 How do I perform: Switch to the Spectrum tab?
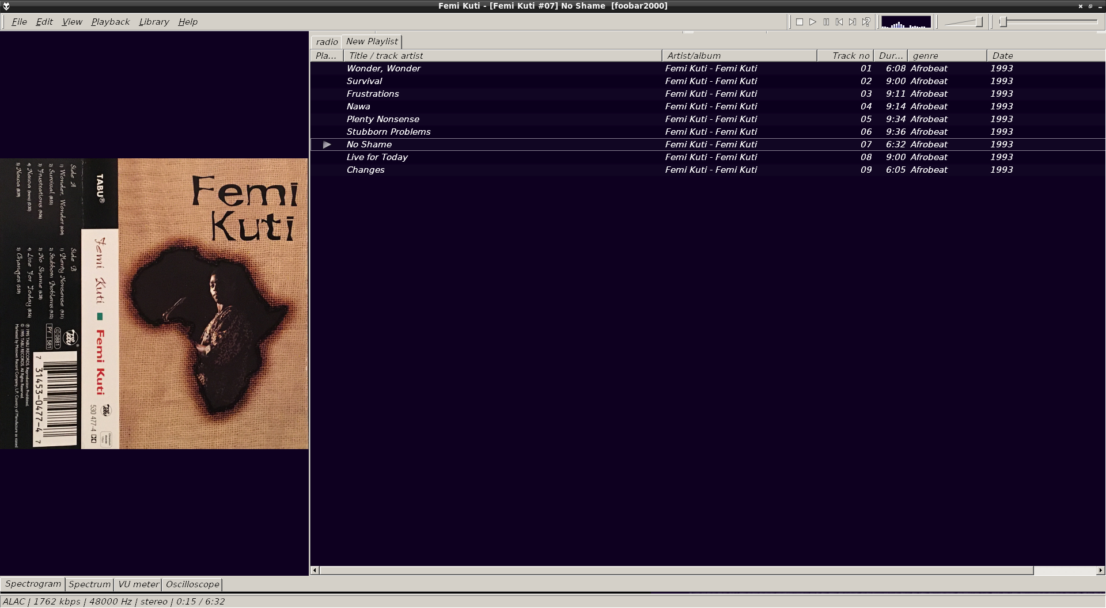pos(89,584)
